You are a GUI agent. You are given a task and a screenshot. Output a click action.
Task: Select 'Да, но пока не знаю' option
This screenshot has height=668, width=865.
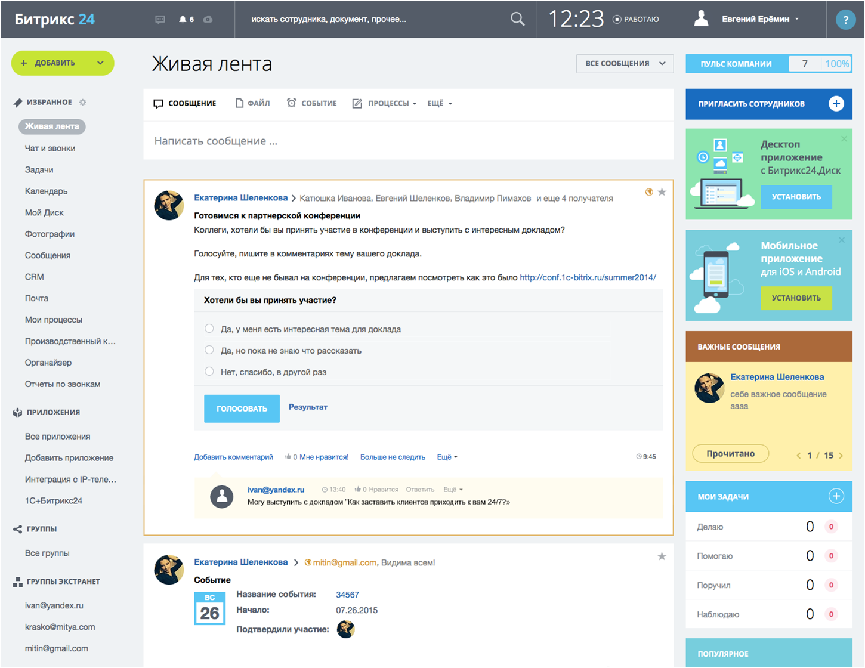tap(209, 350)
